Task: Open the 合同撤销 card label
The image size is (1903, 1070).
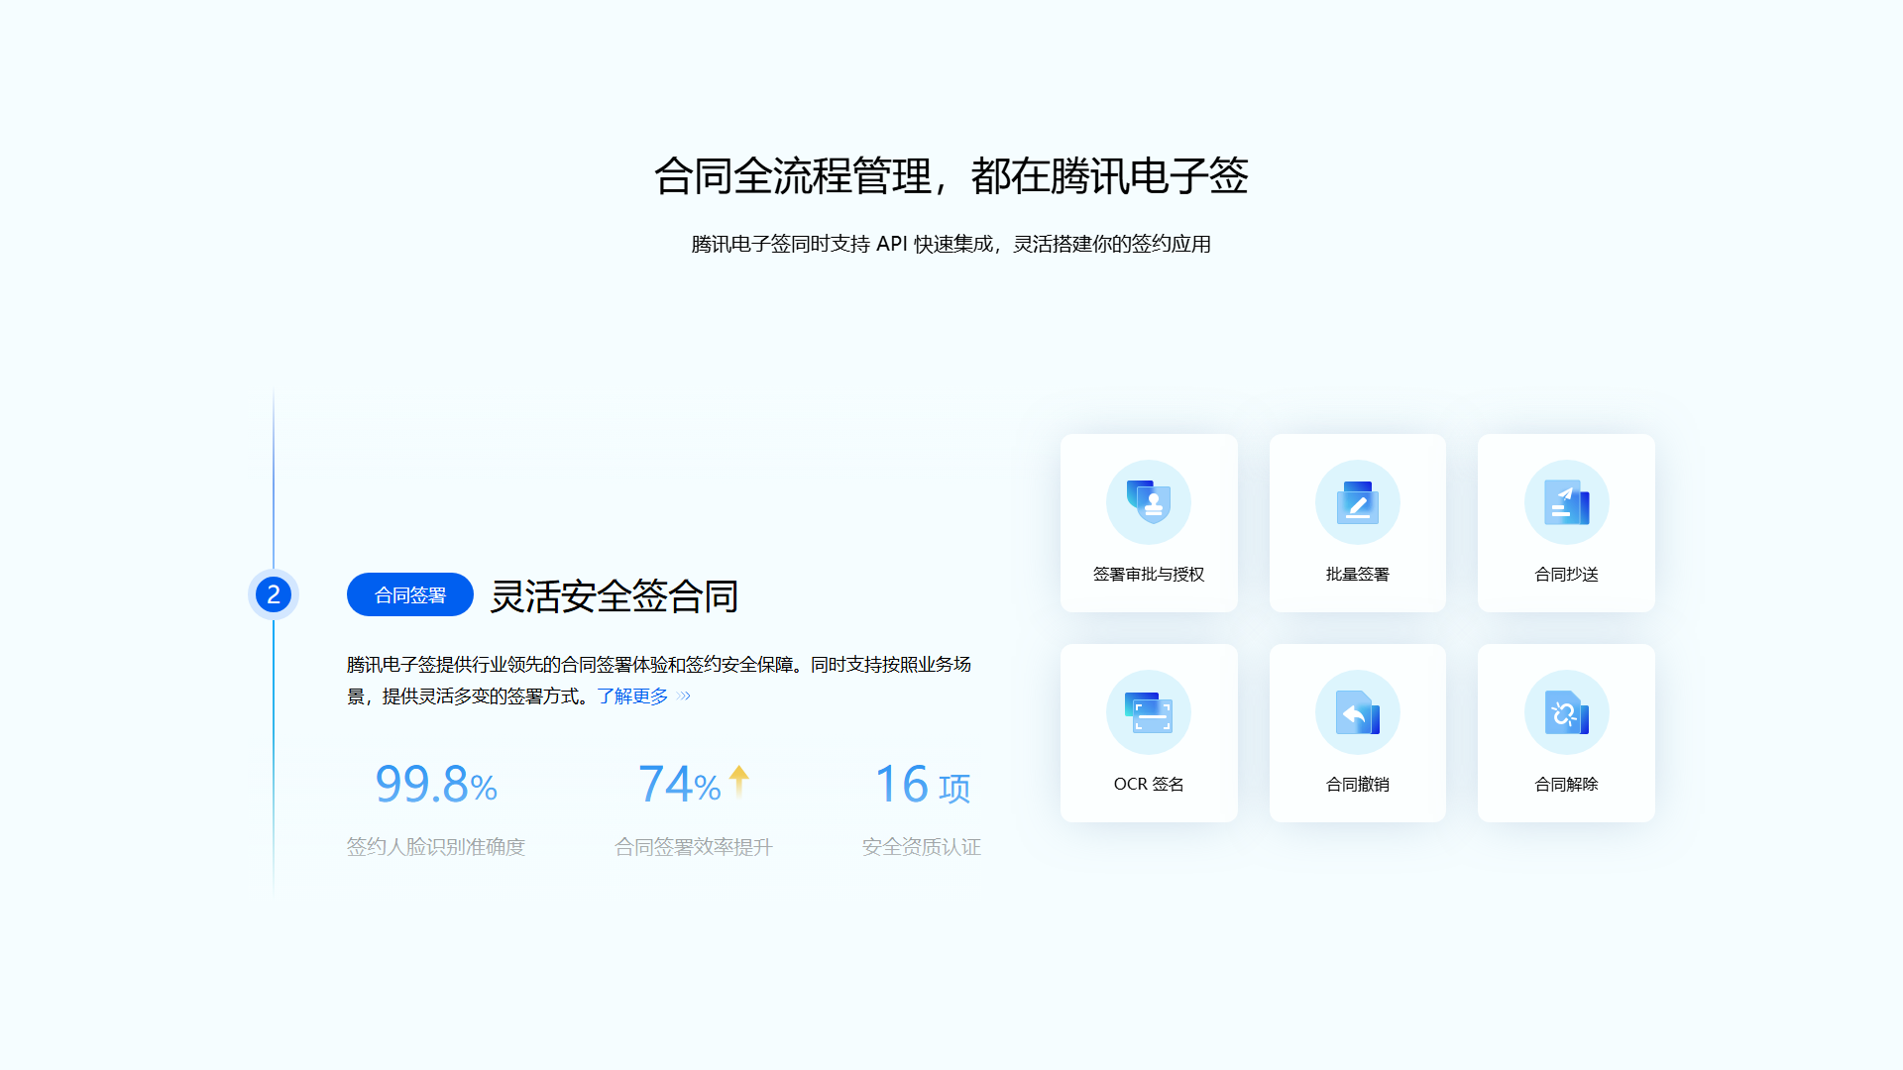Action: pos(1358,785)
